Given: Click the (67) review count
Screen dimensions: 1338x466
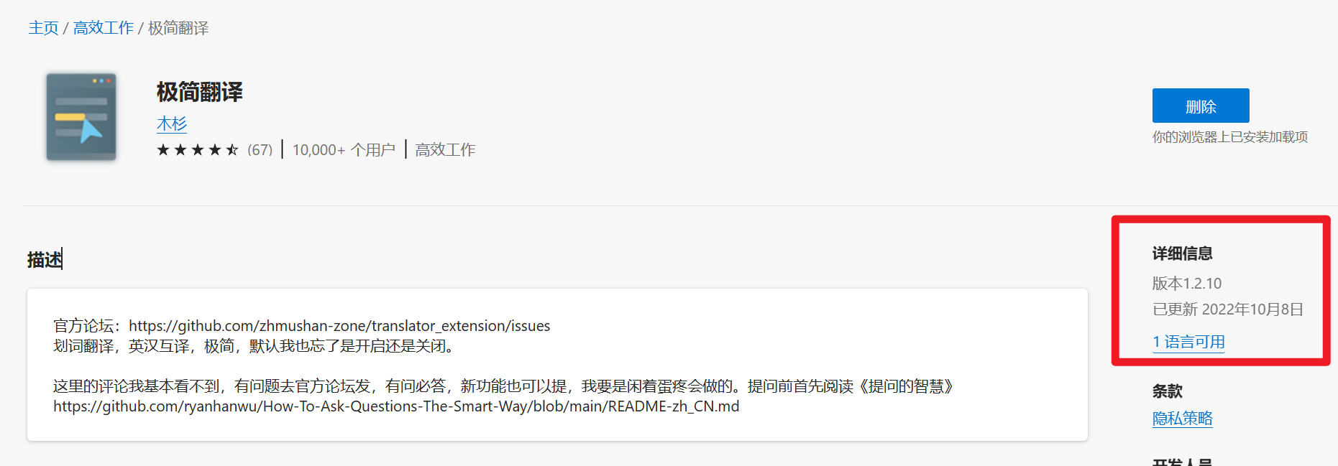Looking at the screenshot, I should pos(260,149).
